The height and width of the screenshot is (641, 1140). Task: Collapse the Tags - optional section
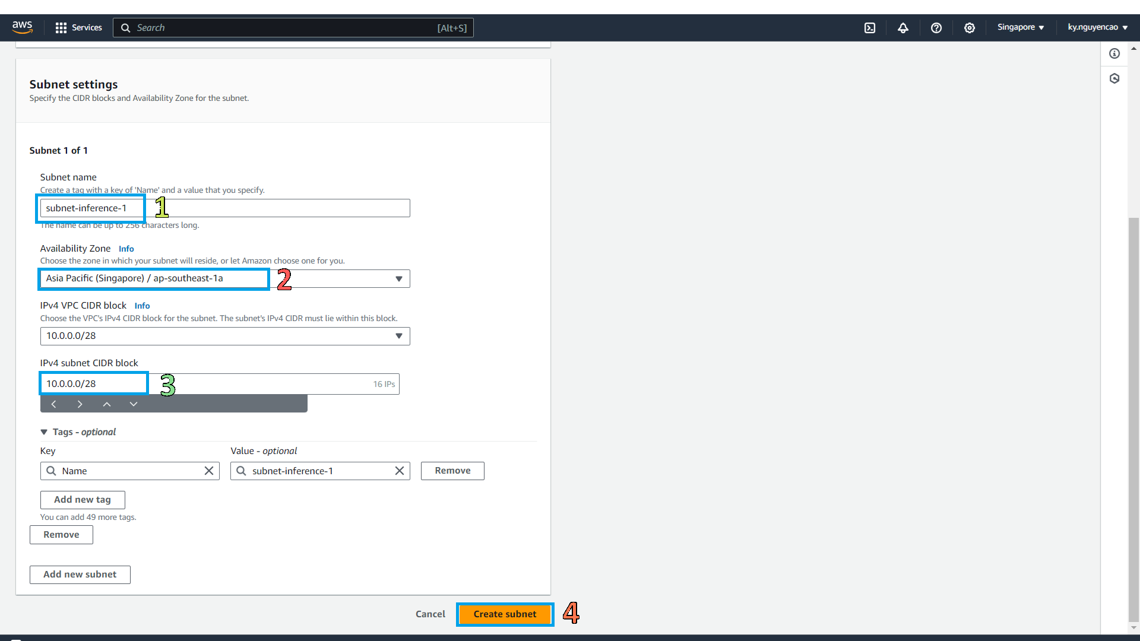click(x=78, y=432)
